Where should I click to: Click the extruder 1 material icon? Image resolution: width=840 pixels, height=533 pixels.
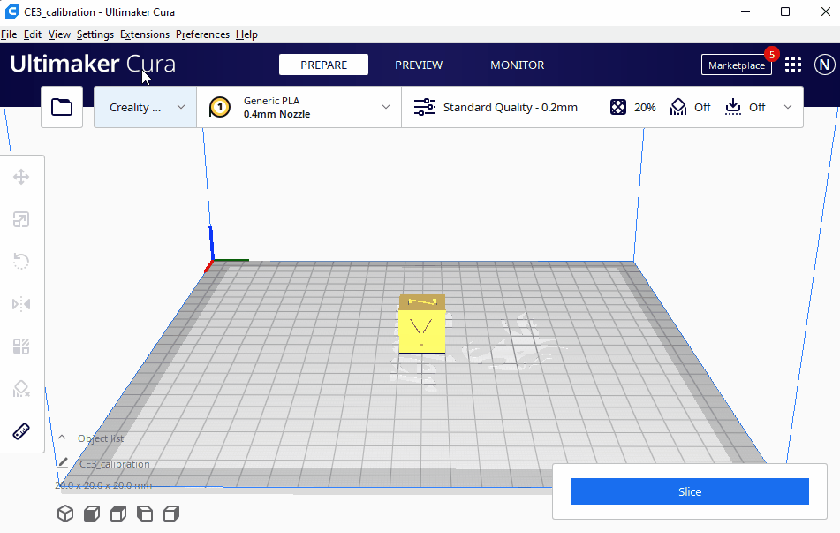coord(220,107)
